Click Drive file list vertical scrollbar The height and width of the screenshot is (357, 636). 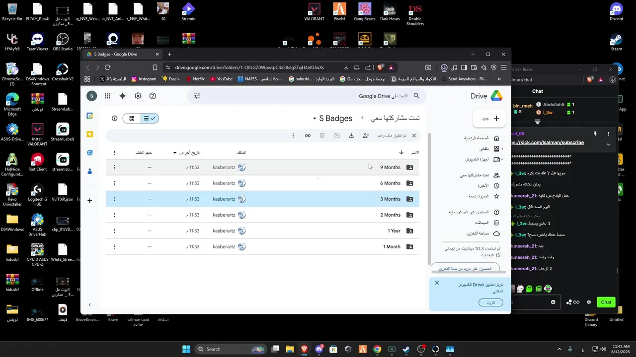[x=430, y=198]
